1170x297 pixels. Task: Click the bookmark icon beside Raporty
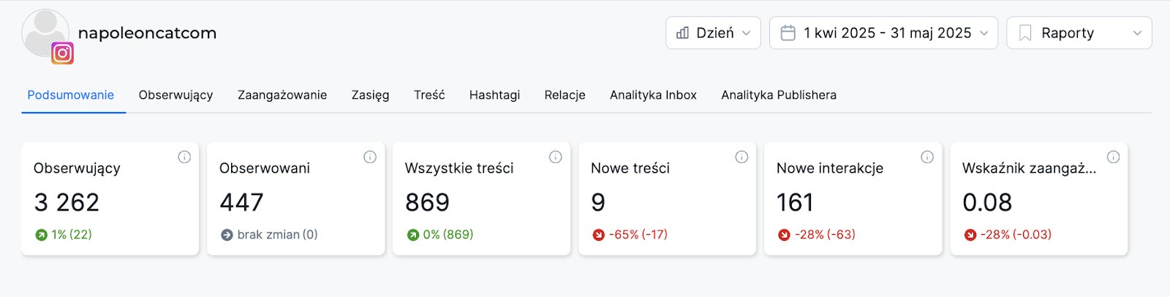tap(1025, 33)
